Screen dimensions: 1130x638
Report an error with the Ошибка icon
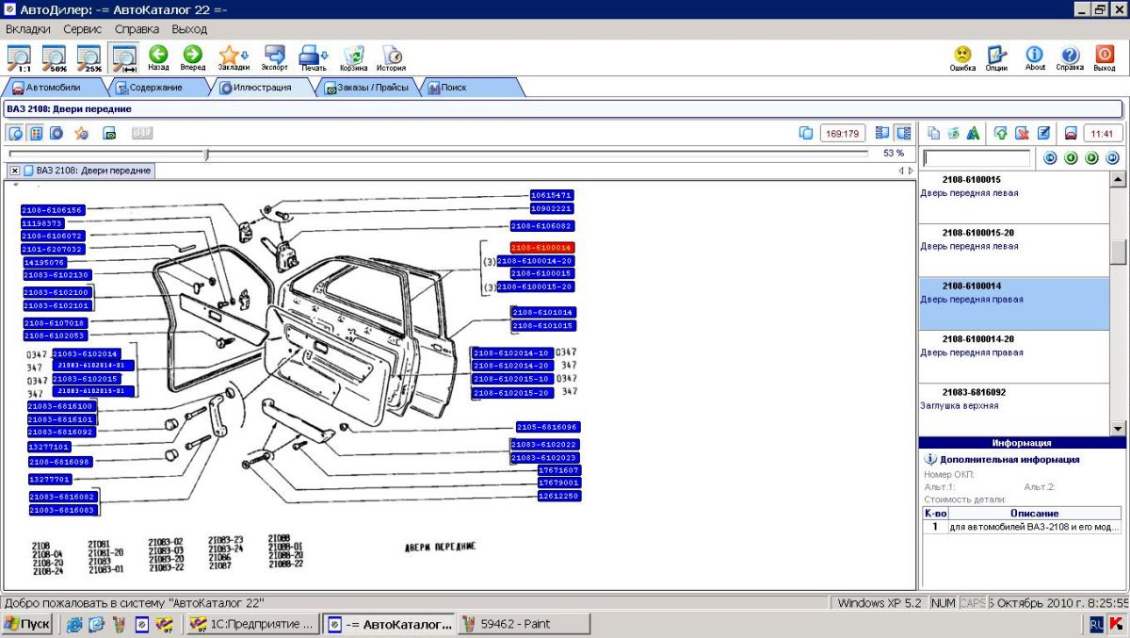[962, 58]
